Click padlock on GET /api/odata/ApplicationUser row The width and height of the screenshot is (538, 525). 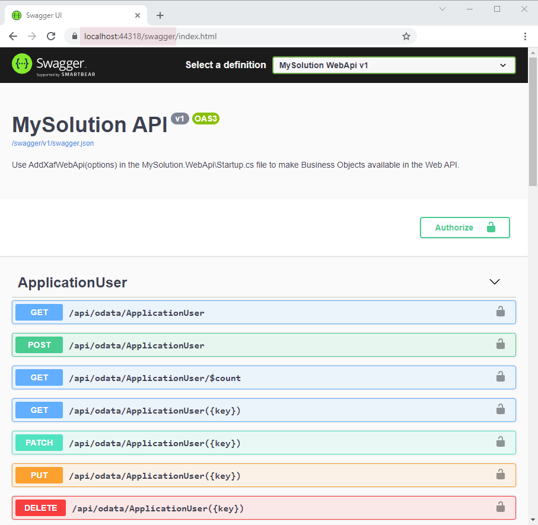point(501,311)
